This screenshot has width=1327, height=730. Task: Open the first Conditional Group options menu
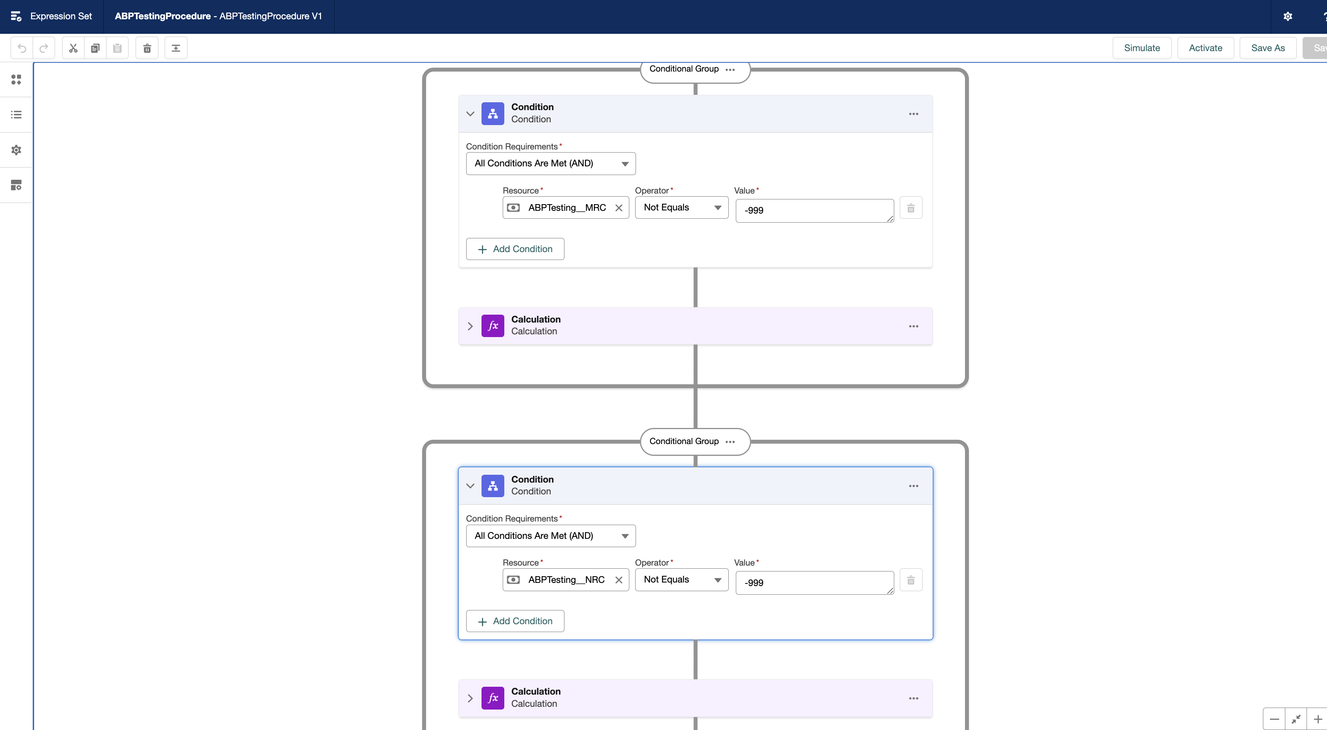730,69
